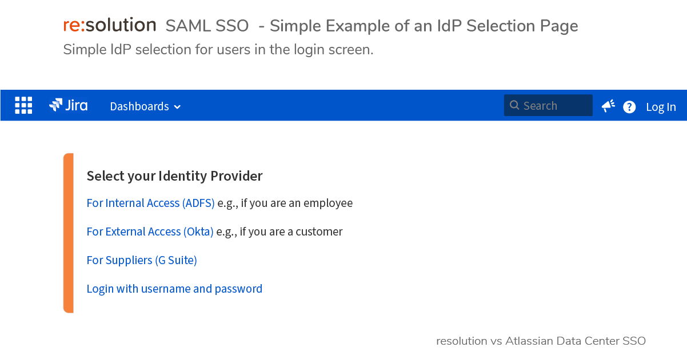This screenshot has width=687, height=355.
Task: Click the magnifier icon in Search
Action: click(x=514, y=105)
